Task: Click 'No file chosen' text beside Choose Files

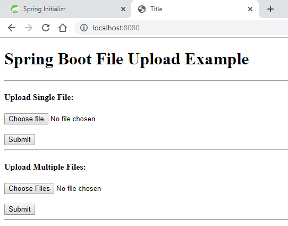Action: pos(79,189)
